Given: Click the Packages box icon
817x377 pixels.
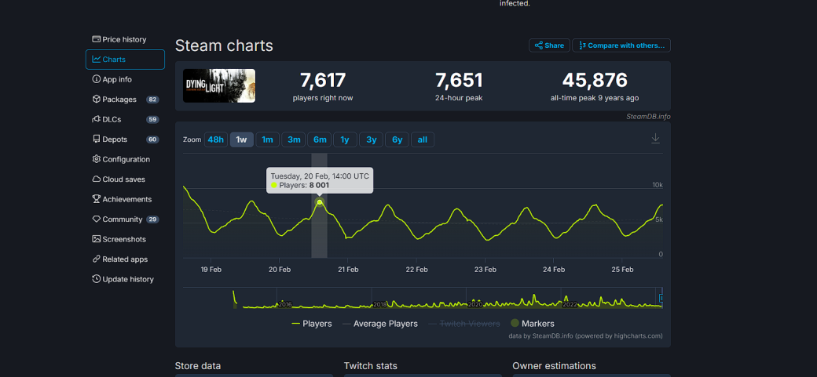Looking at the screenshot, I should pyautogui.click(x=97, y=99).
